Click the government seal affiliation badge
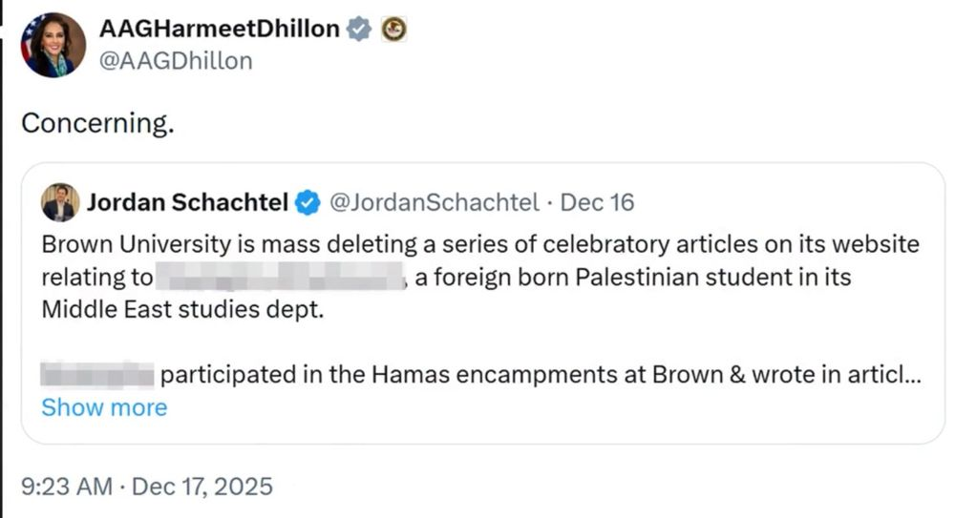This screenshot has width=955, height=518. click(393, 30)
